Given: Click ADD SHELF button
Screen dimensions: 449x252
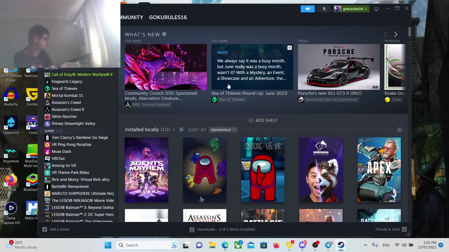Looking at the screenshot, I should pos(263,120).
